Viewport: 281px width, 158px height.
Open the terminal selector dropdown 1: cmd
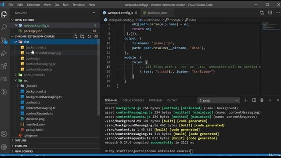coord(219,101)
